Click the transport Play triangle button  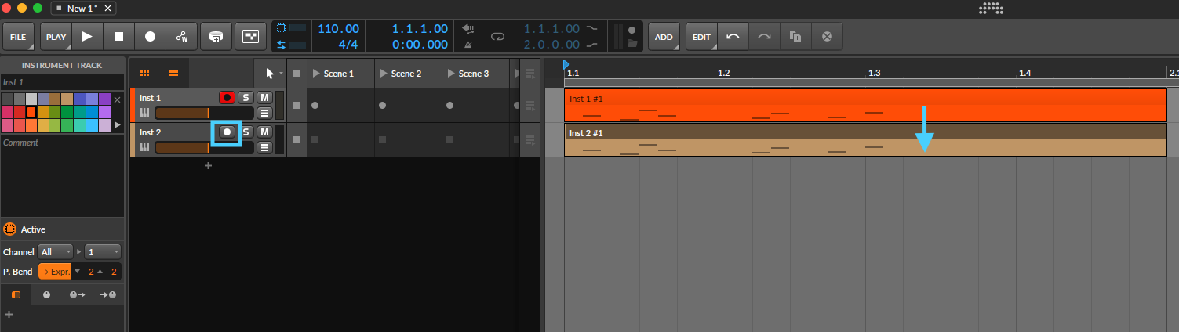(x=87, y=37)
